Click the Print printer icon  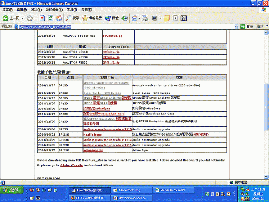point(145,18)
